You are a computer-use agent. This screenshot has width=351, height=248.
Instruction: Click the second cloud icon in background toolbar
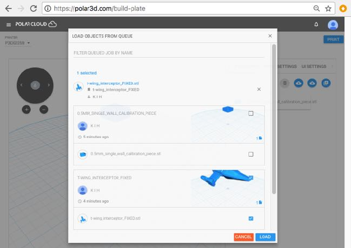pos(312,83)
